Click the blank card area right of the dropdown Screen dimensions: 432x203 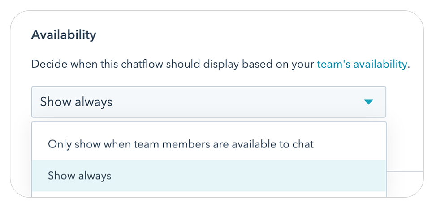point(405,102)
